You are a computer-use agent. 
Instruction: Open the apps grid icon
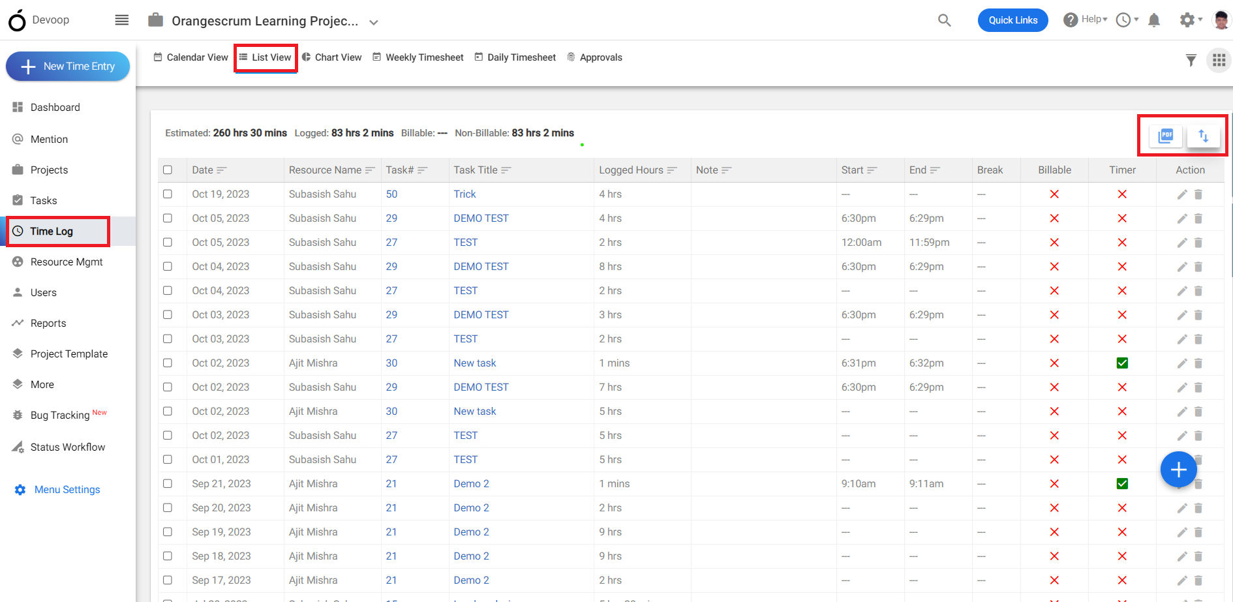tap(1219, 61)
